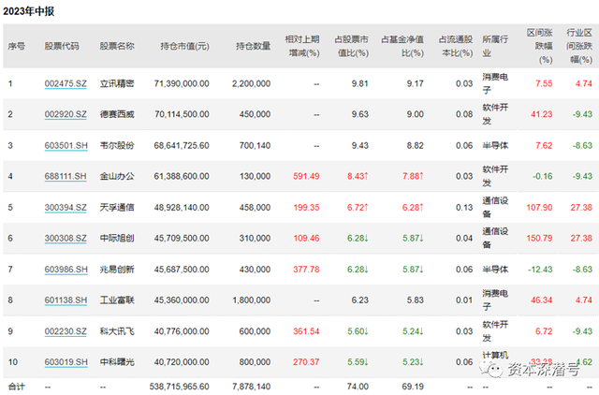The width and height of the screenshot is (599, 395).
Task: Click the 行业区间涨跌幅(%) column header
Action: (579, 46)
